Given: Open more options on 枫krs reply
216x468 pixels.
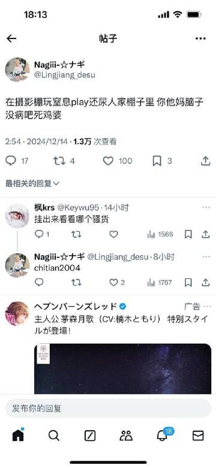Looking at the screenshot, I should tap(206, 208).
